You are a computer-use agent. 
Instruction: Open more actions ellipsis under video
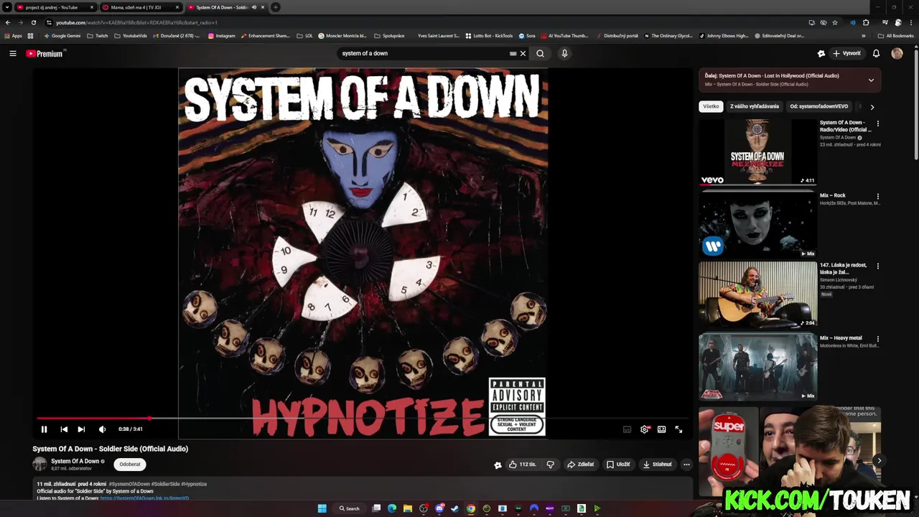686,465
